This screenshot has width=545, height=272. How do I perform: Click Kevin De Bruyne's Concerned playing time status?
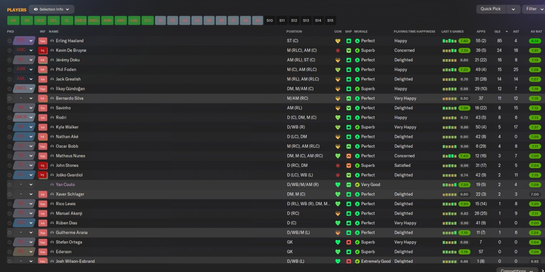[x=404, y=50]
